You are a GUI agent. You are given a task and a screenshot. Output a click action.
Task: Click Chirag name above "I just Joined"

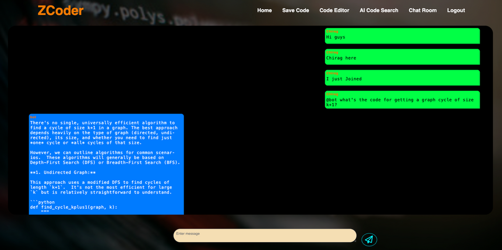tap(332, 74)
